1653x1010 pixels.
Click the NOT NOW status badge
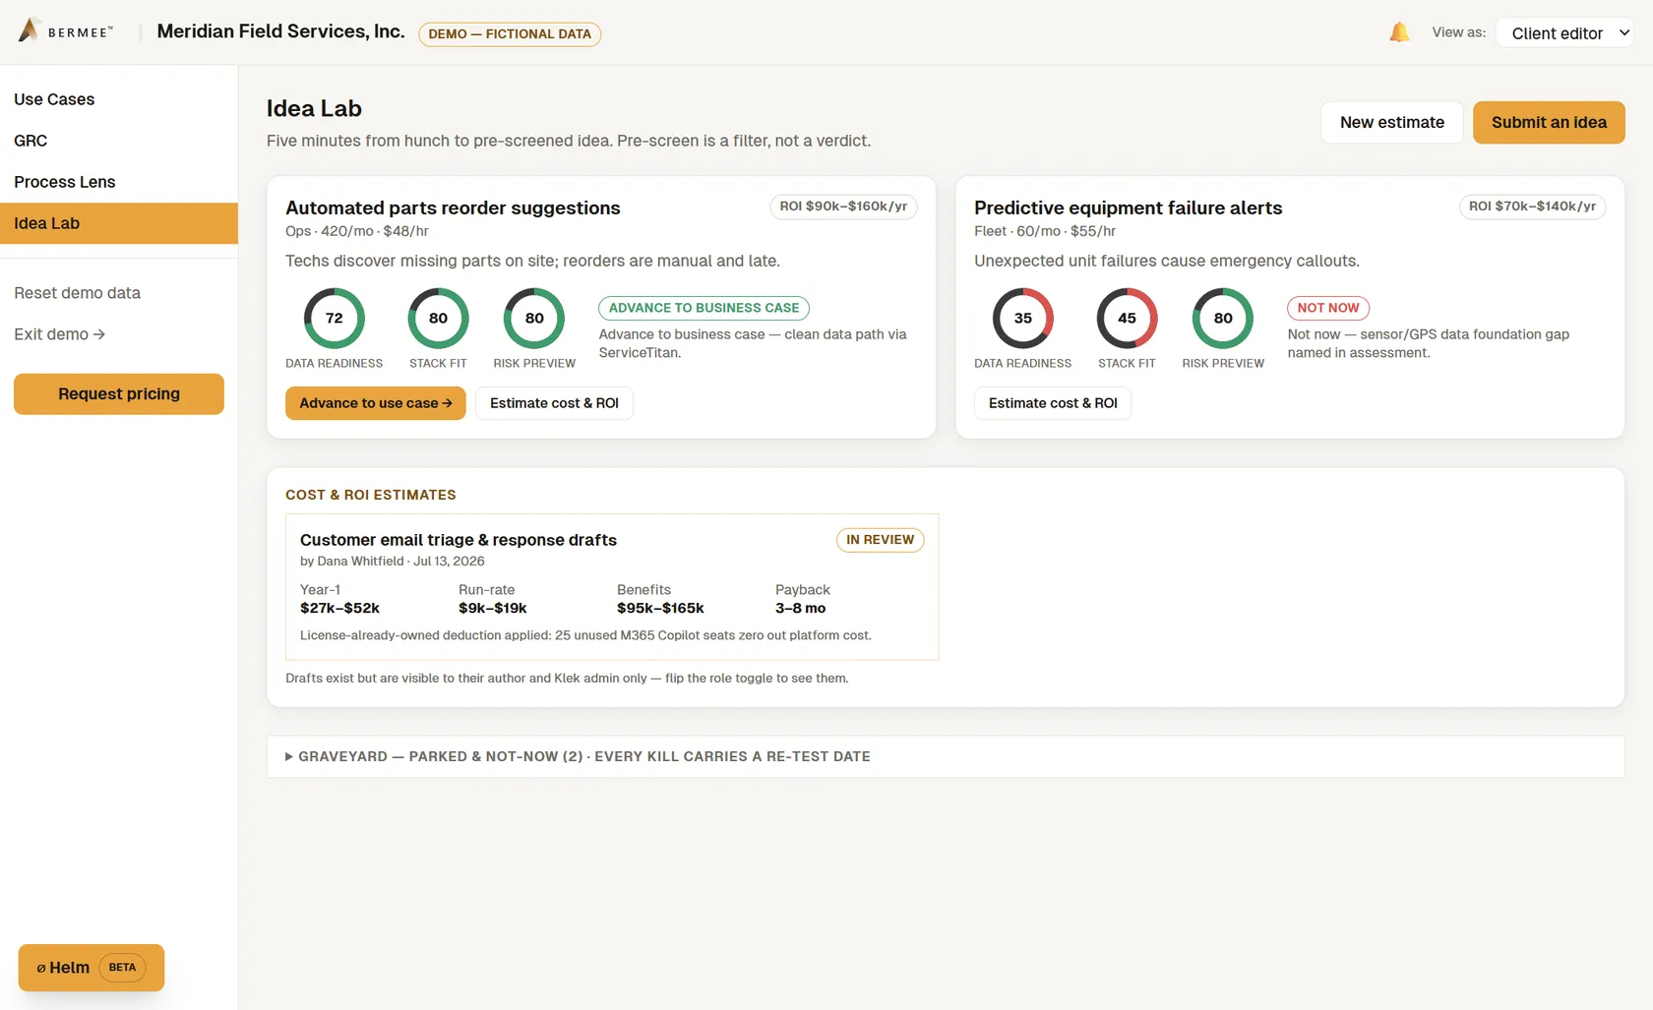(1328, 308)
